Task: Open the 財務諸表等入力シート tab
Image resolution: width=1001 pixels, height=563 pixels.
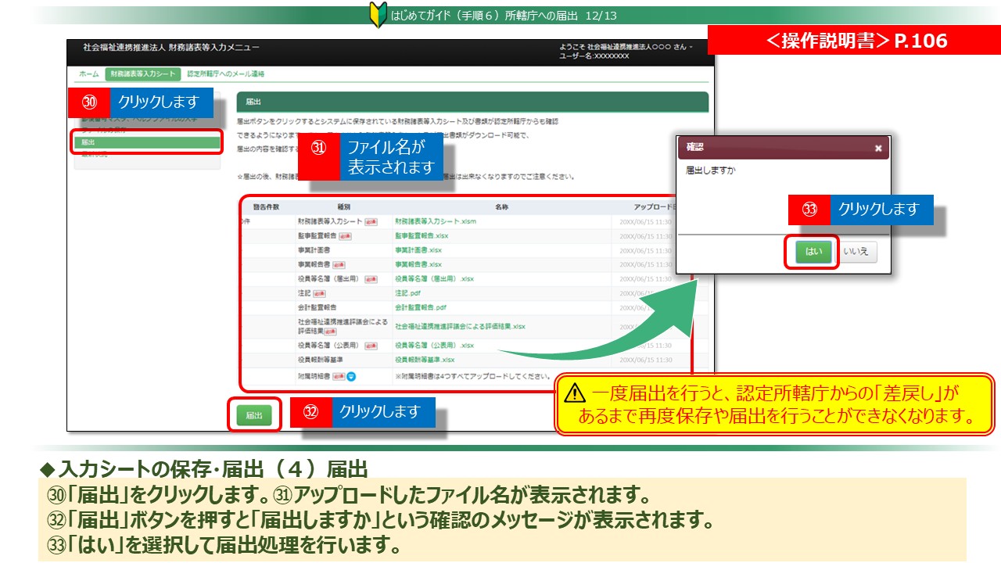Action: click(x=142, y=74)
